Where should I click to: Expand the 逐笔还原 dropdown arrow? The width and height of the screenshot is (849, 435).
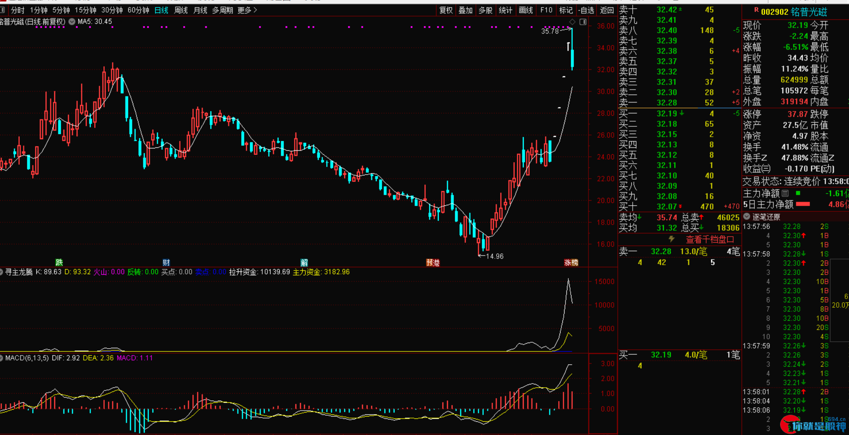click(747, 216)
